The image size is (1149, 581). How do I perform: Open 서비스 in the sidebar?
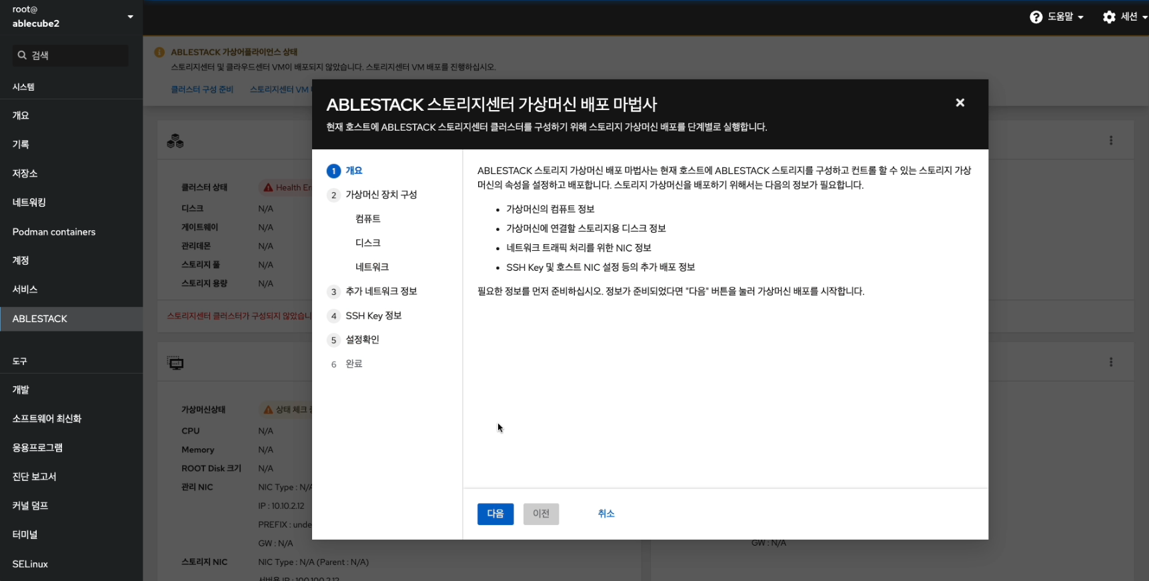71,289
